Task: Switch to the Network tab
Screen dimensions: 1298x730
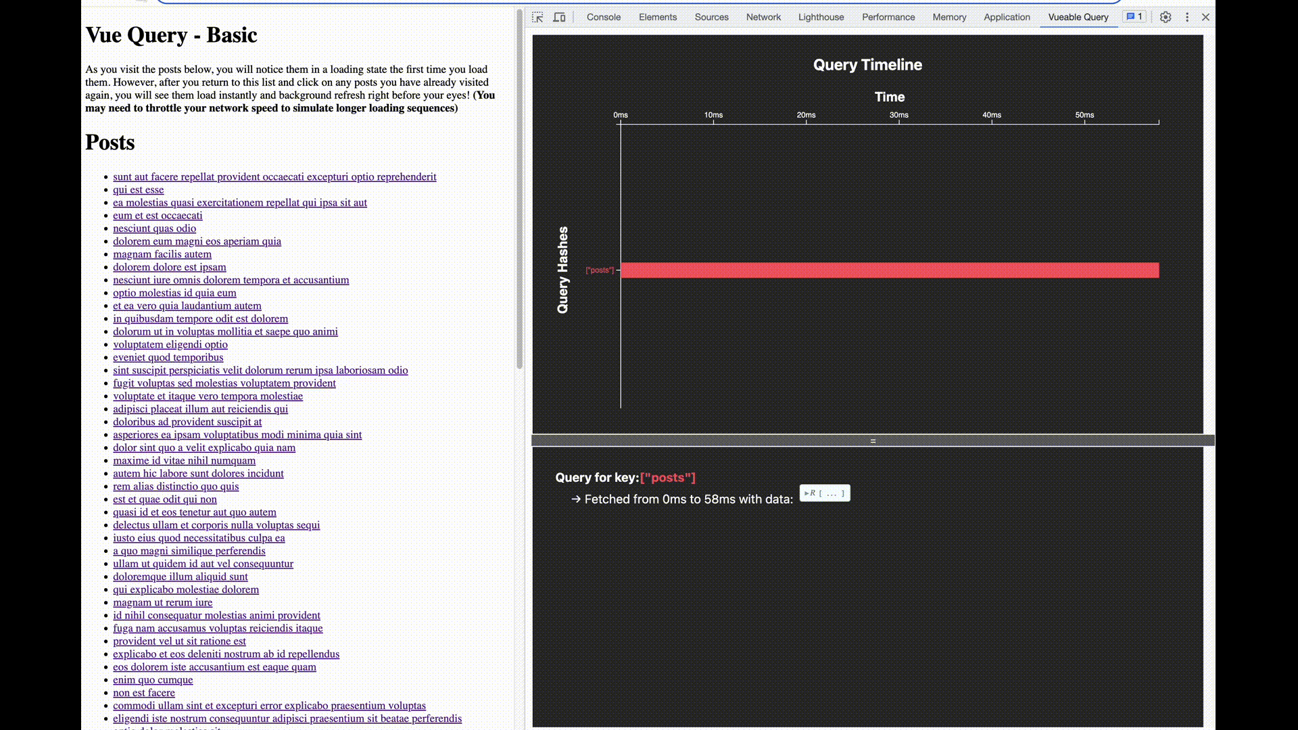Action: (x=763, y=17)
